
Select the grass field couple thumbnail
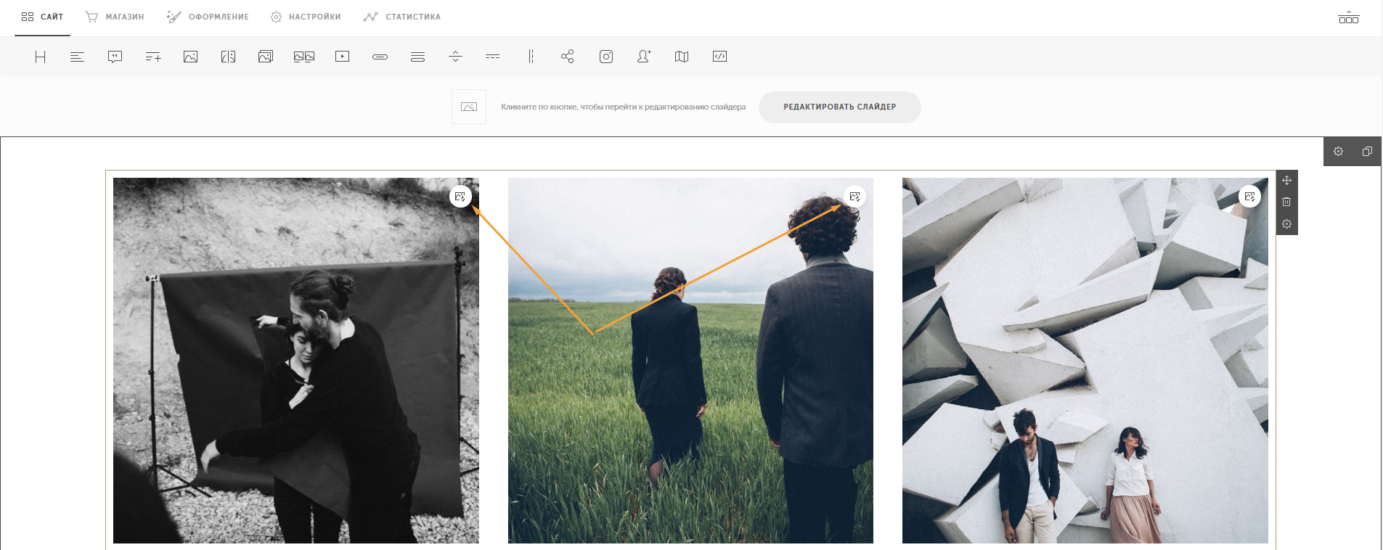(690, 361)
